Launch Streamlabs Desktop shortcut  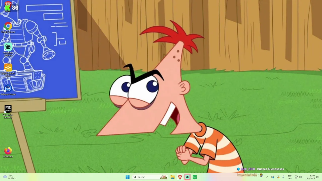click(8, 50)
